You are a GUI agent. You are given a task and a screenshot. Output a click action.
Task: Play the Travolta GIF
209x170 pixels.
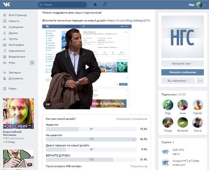point(87,67)
